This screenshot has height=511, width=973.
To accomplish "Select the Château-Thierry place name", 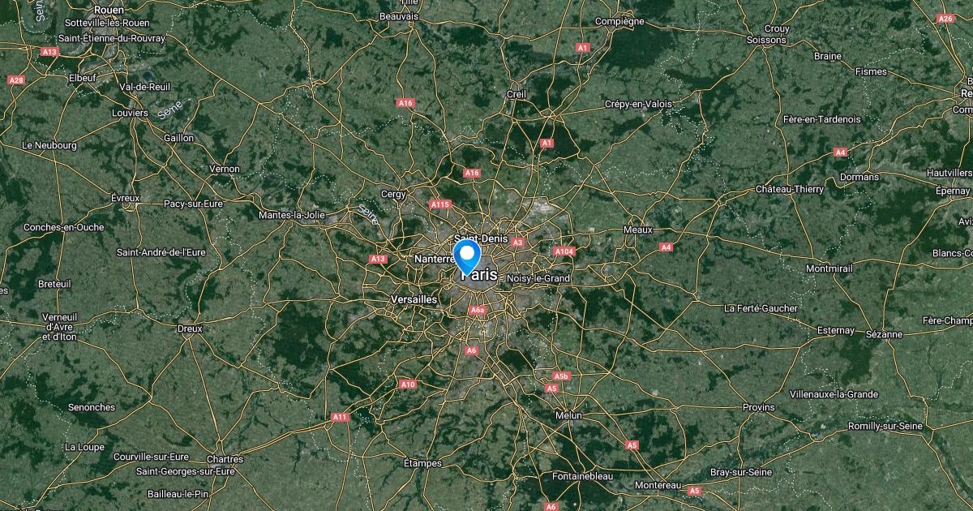I will (x=790, y=189).
